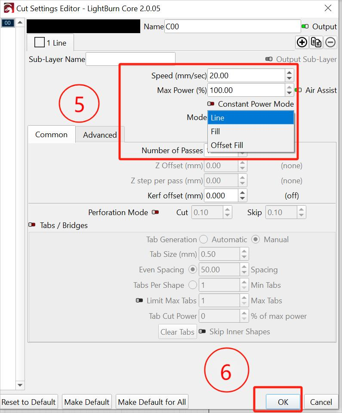Screen dimensions: 342x413
Task: Click the Make Default button
Action: (87, 402)
